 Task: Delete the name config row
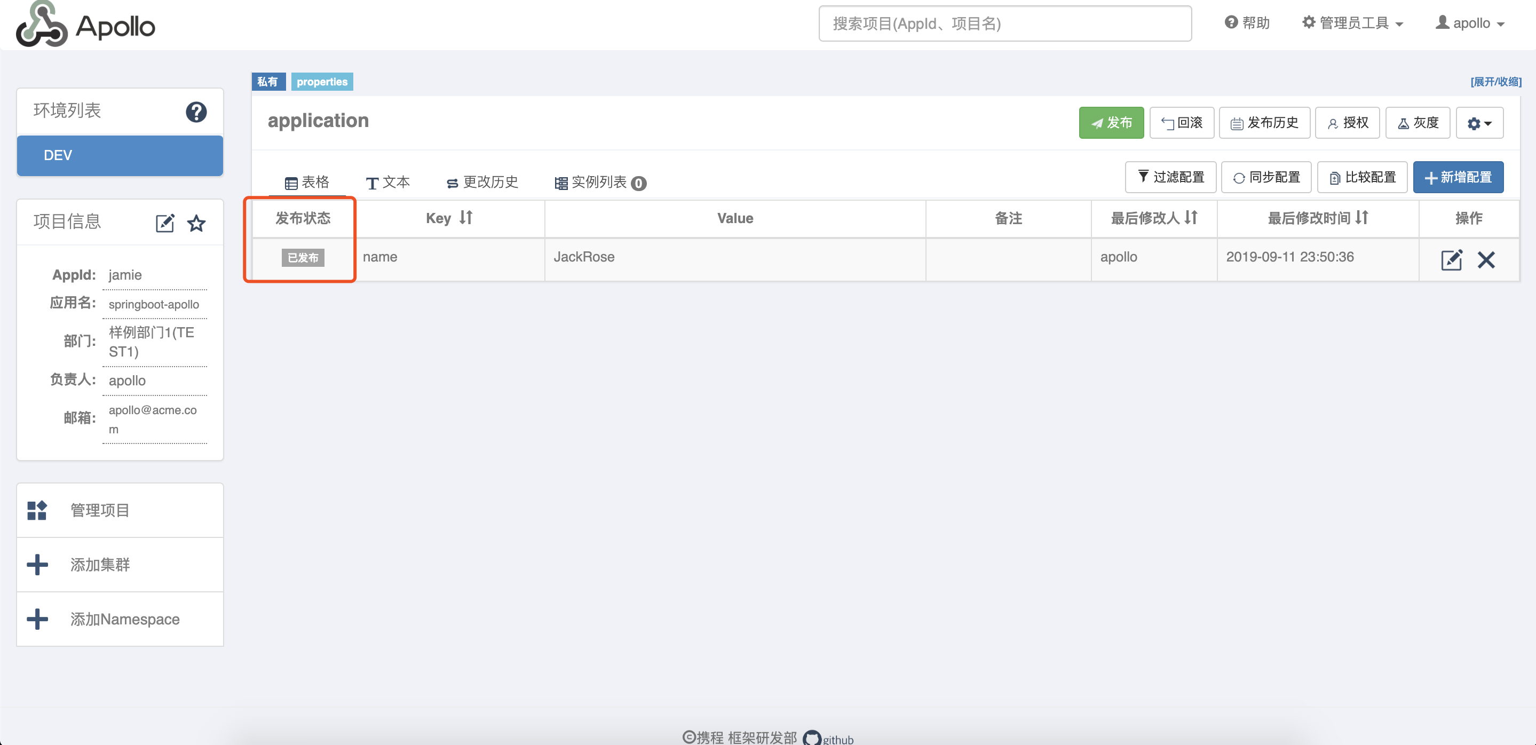pos(1486,259)
